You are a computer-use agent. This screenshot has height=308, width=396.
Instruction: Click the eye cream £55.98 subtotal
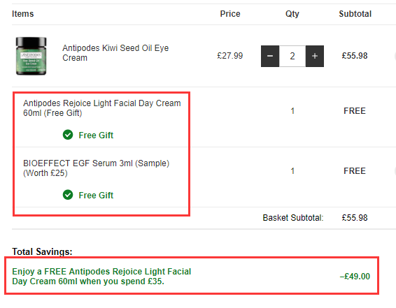355,55
